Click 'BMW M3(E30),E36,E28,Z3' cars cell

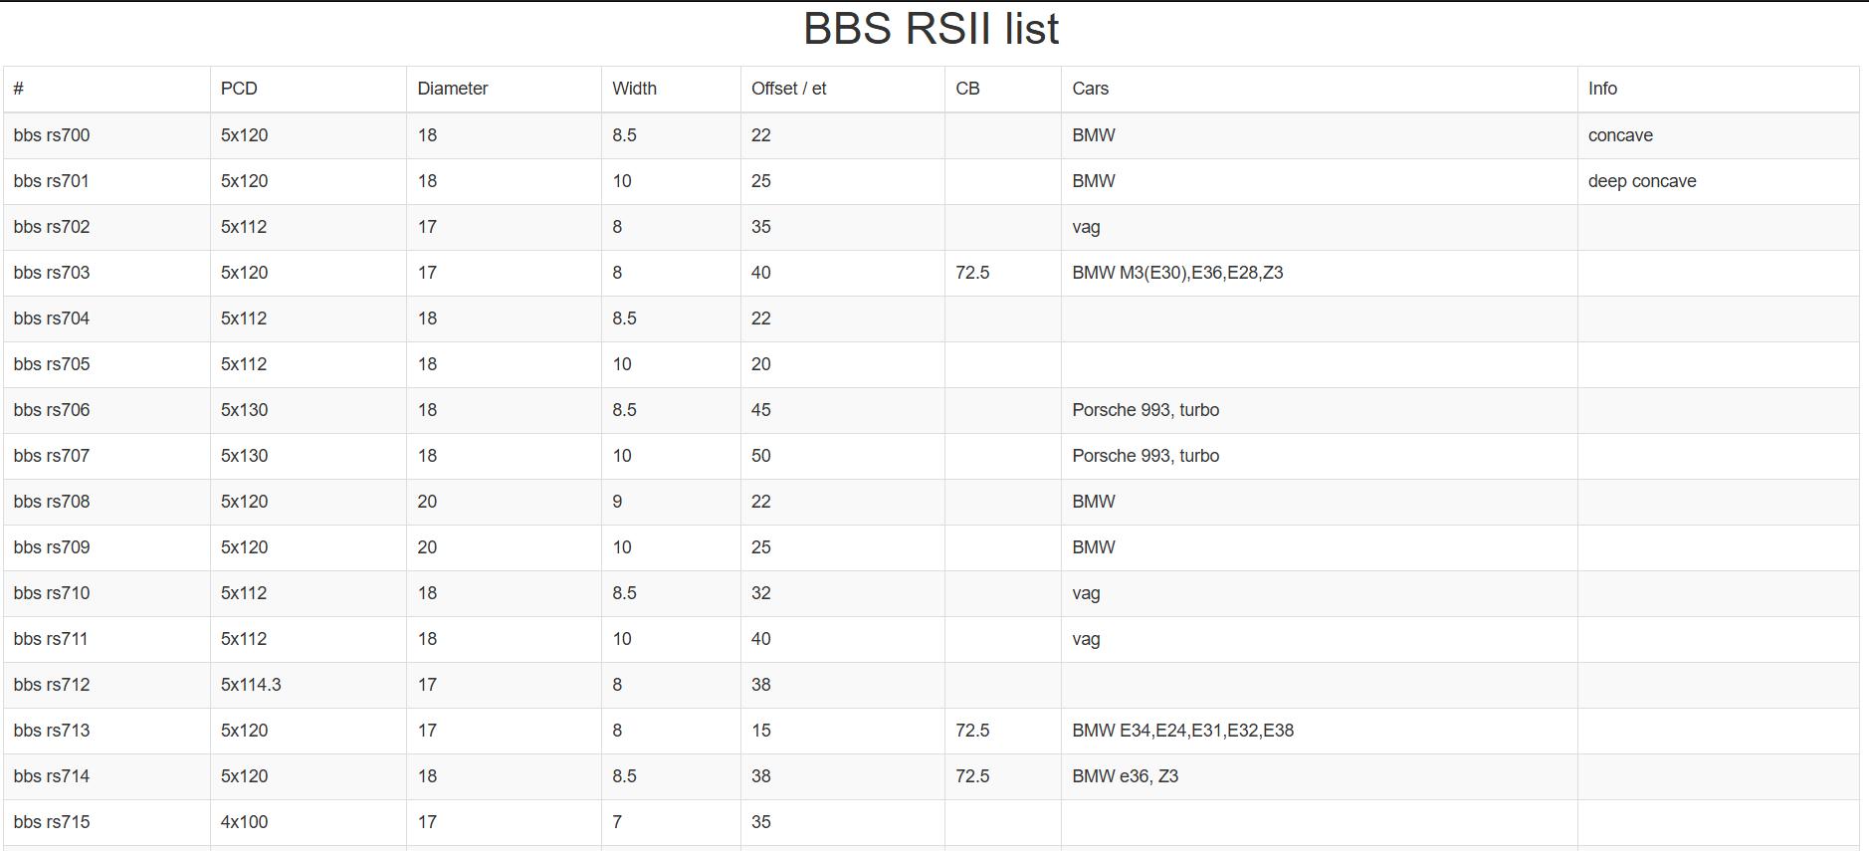pos(1319,273)
